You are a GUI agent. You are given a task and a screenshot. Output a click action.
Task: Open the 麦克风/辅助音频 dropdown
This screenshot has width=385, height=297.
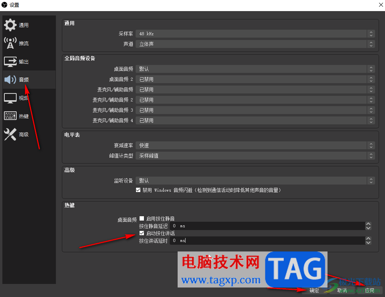point(255,89)
